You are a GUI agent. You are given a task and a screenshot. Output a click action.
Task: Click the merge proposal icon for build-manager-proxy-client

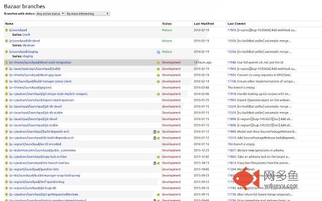click(x=158, y=81)
